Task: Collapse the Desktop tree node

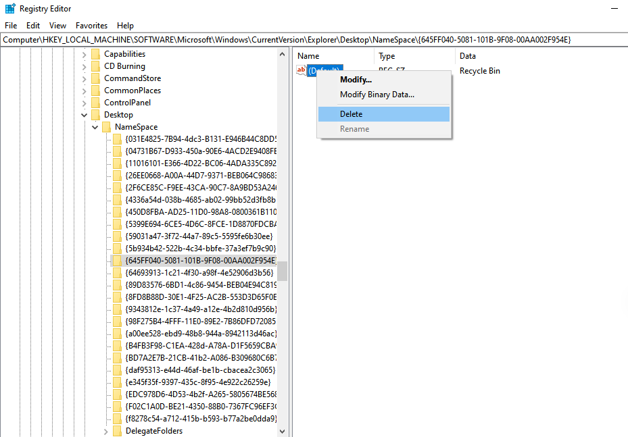Action: point(84,114)
